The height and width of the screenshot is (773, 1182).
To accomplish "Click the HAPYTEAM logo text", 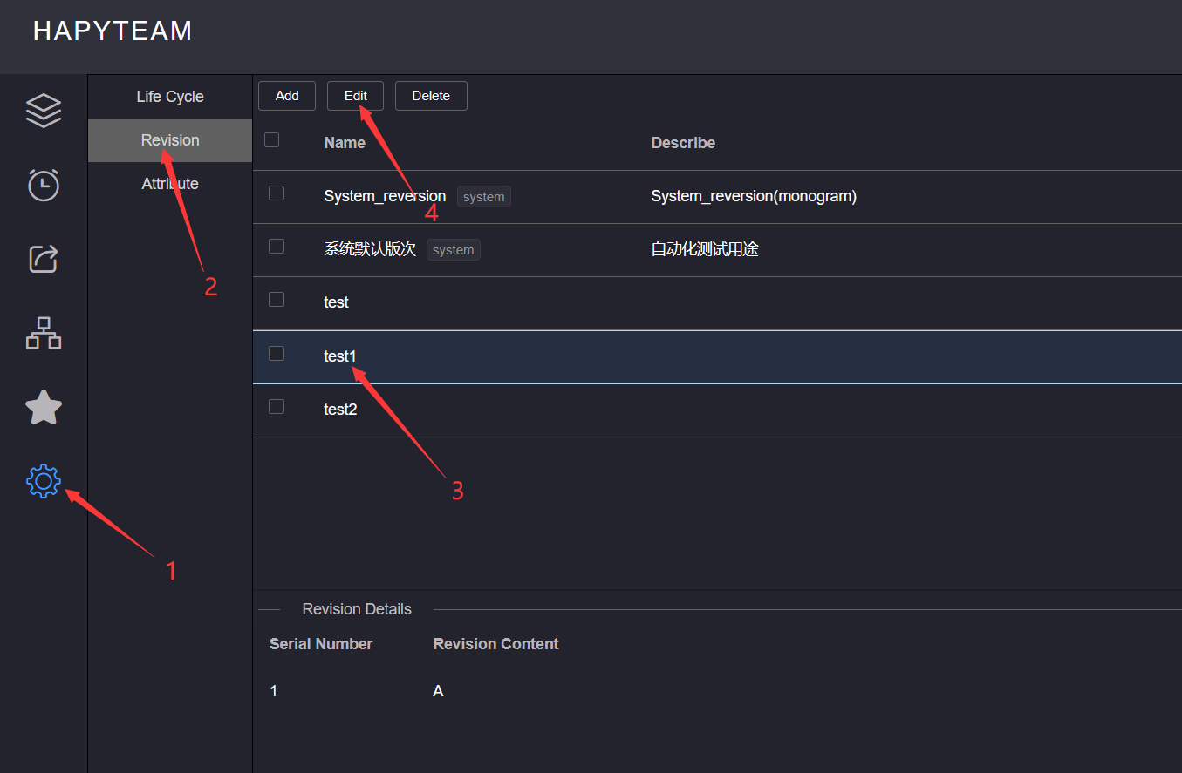I will (x=113, y=31).
